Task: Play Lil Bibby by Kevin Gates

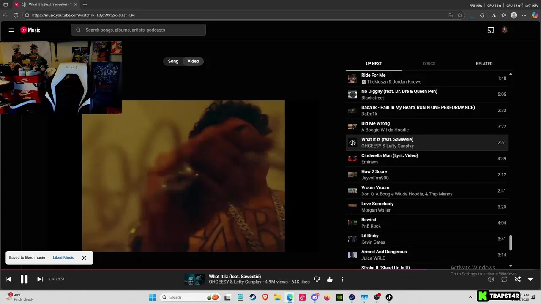Action: 427,239
